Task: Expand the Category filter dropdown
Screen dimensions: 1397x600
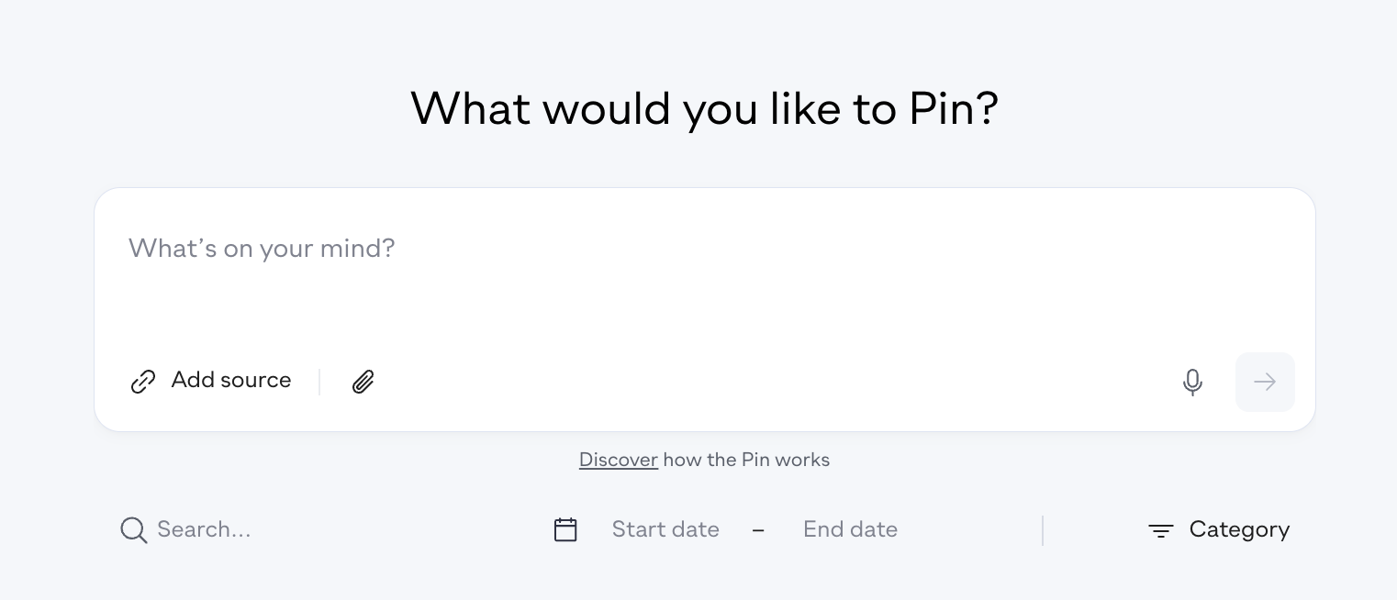Action: pos(1219,530)
